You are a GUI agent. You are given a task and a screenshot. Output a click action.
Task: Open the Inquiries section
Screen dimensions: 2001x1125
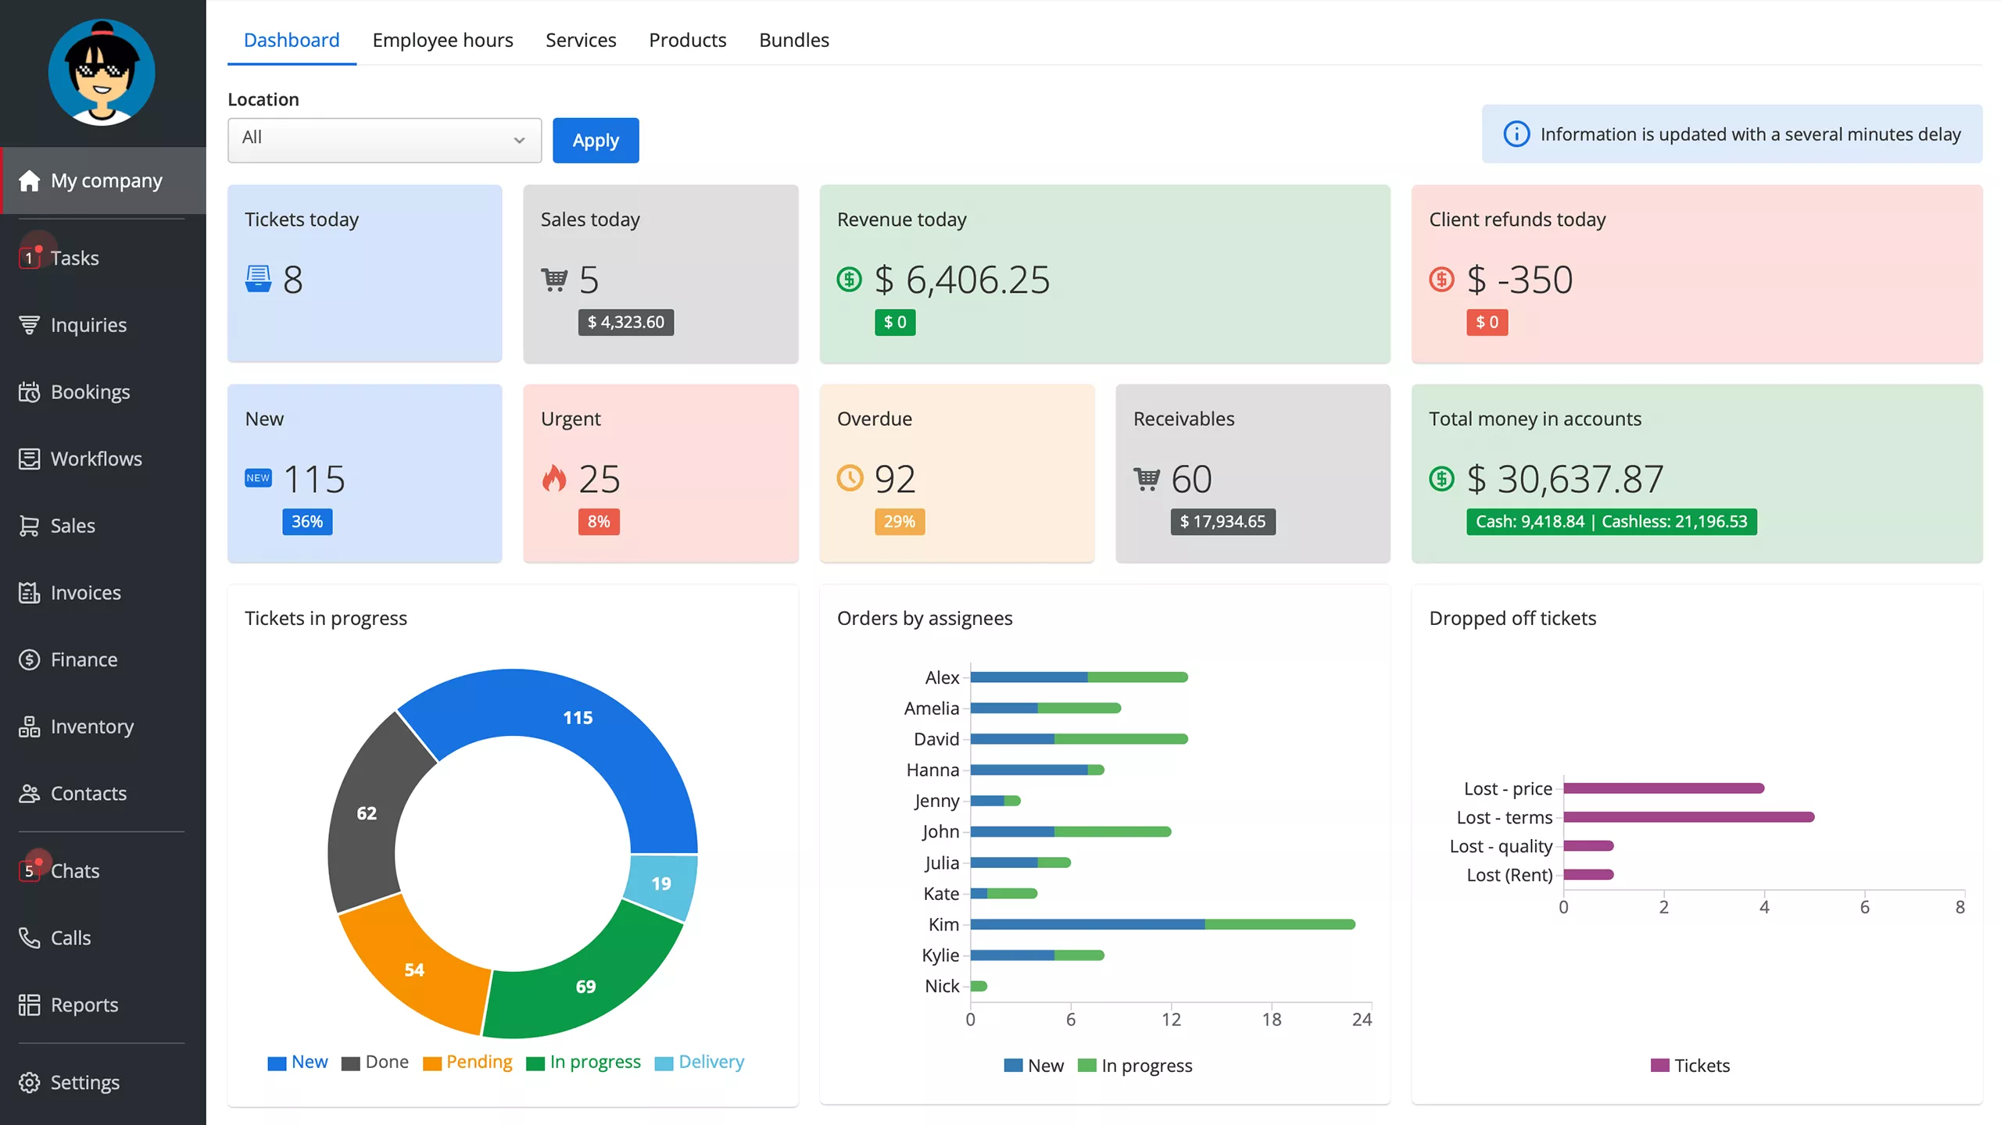[x=88, y=324]
